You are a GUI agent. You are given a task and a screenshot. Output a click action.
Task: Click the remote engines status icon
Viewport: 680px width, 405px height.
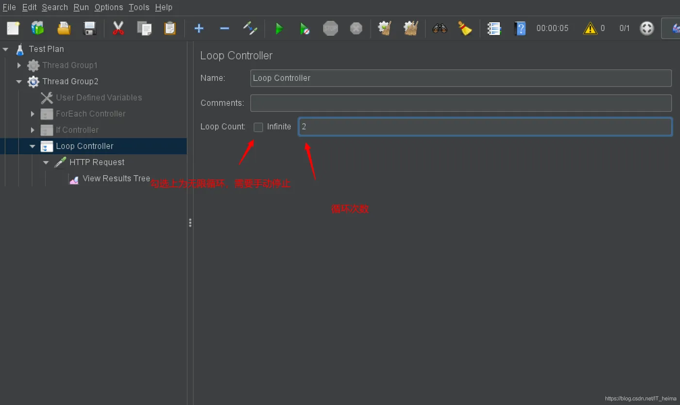(x=647, y=28)
